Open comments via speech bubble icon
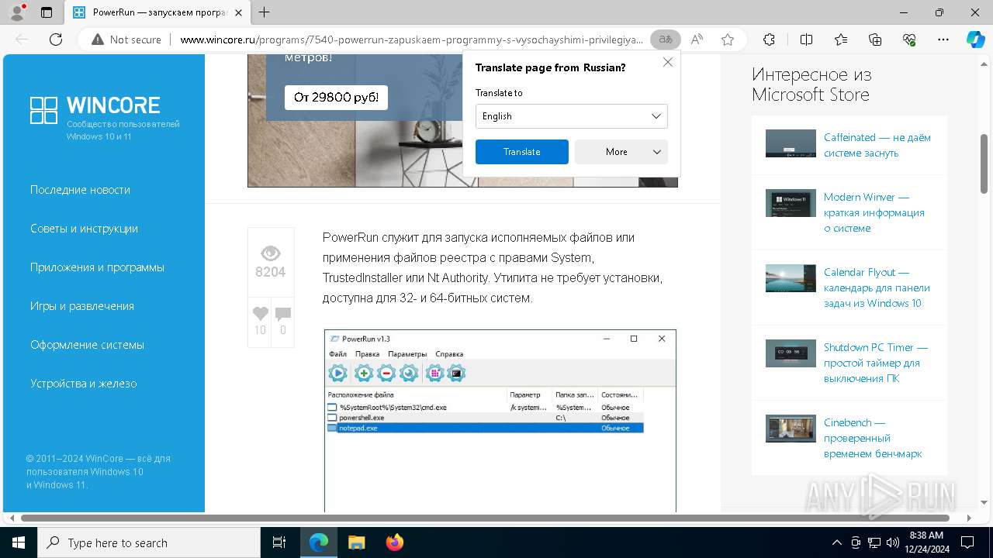The height and width of the screenshot is (558, 993). 282,314
